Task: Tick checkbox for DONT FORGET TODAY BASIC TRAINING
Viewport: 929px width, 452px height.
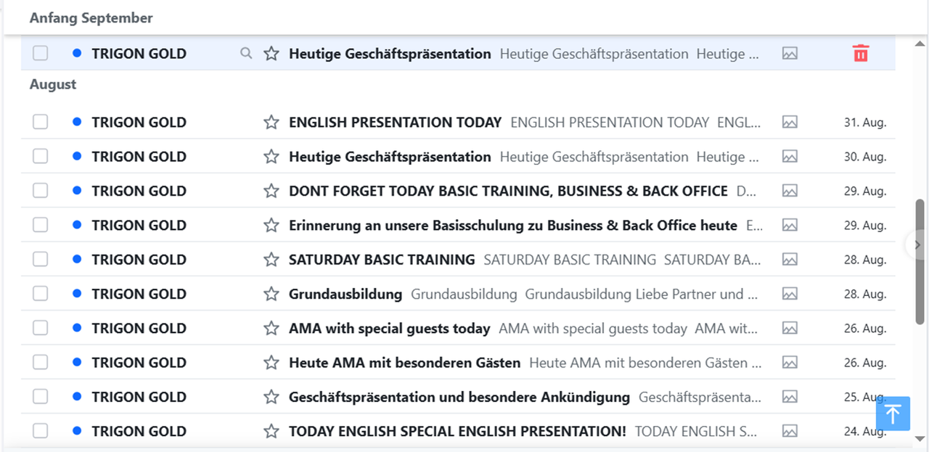Action: click(x=40, y=191)
